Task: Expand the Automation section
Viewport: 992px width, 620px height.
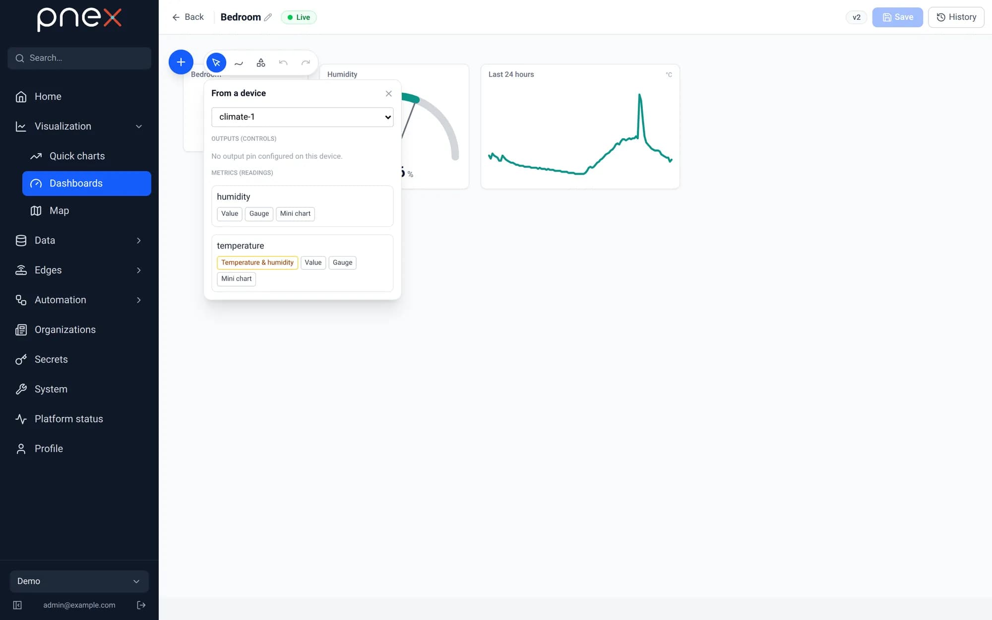Action: pyautogui.click(x=79, y=300)
